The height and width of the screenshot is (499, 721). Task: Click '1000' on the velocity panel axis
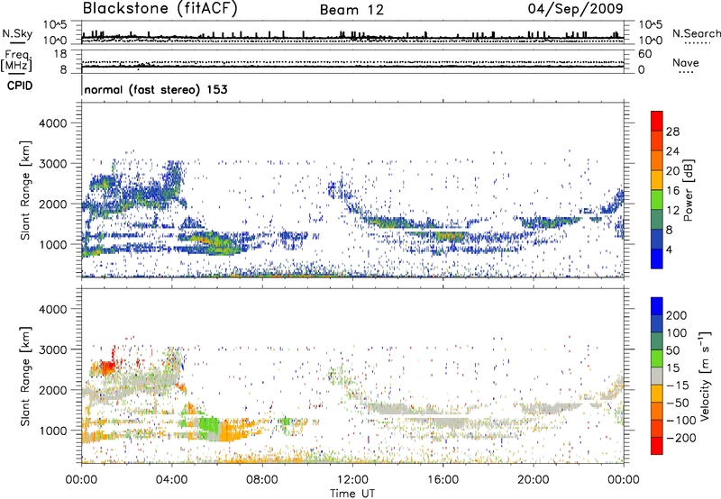[x=53, y=431]
